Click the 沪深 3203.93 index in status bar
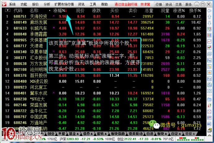This screenshot has width=214, height=143. (69, 139)
